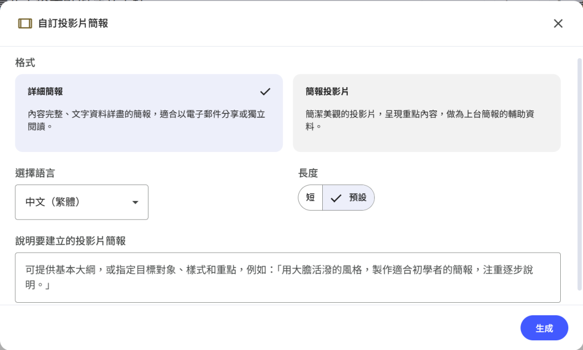Image resolution: width=583 pixels, height=350 pixels.
Task: Click the checkmark icon on the 詳細簡報 card
Action: tap(265, 92)
